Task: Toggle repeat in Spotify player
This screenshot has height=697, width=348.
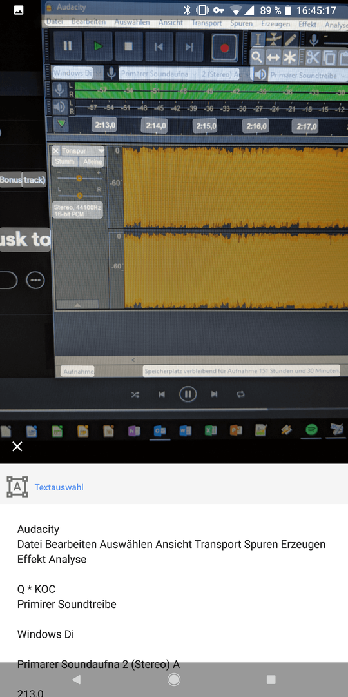Action: point(240,394)
